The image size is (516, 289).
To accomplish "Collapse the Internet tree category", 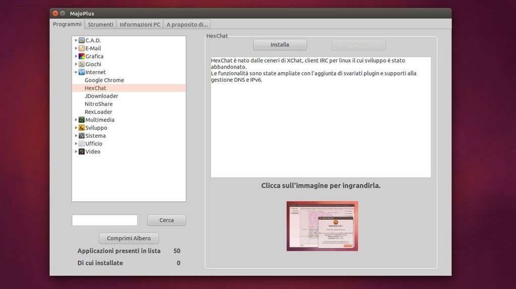I will [76, 72].
